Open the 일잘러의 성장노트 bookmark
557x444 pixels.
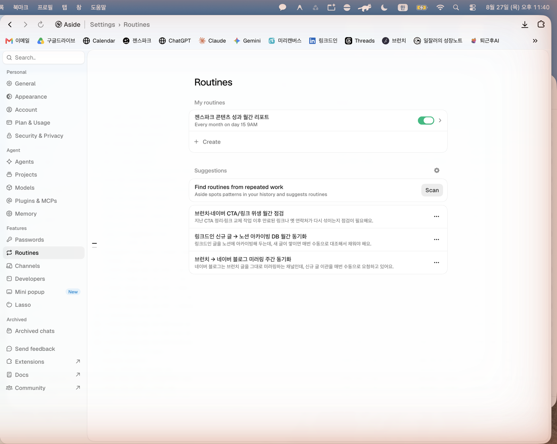438,41
